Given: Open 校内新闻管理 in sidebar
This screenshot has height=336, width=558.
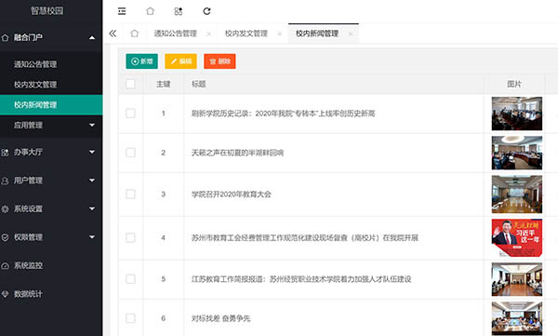Looking at the screenshot, I should (51, 105).
